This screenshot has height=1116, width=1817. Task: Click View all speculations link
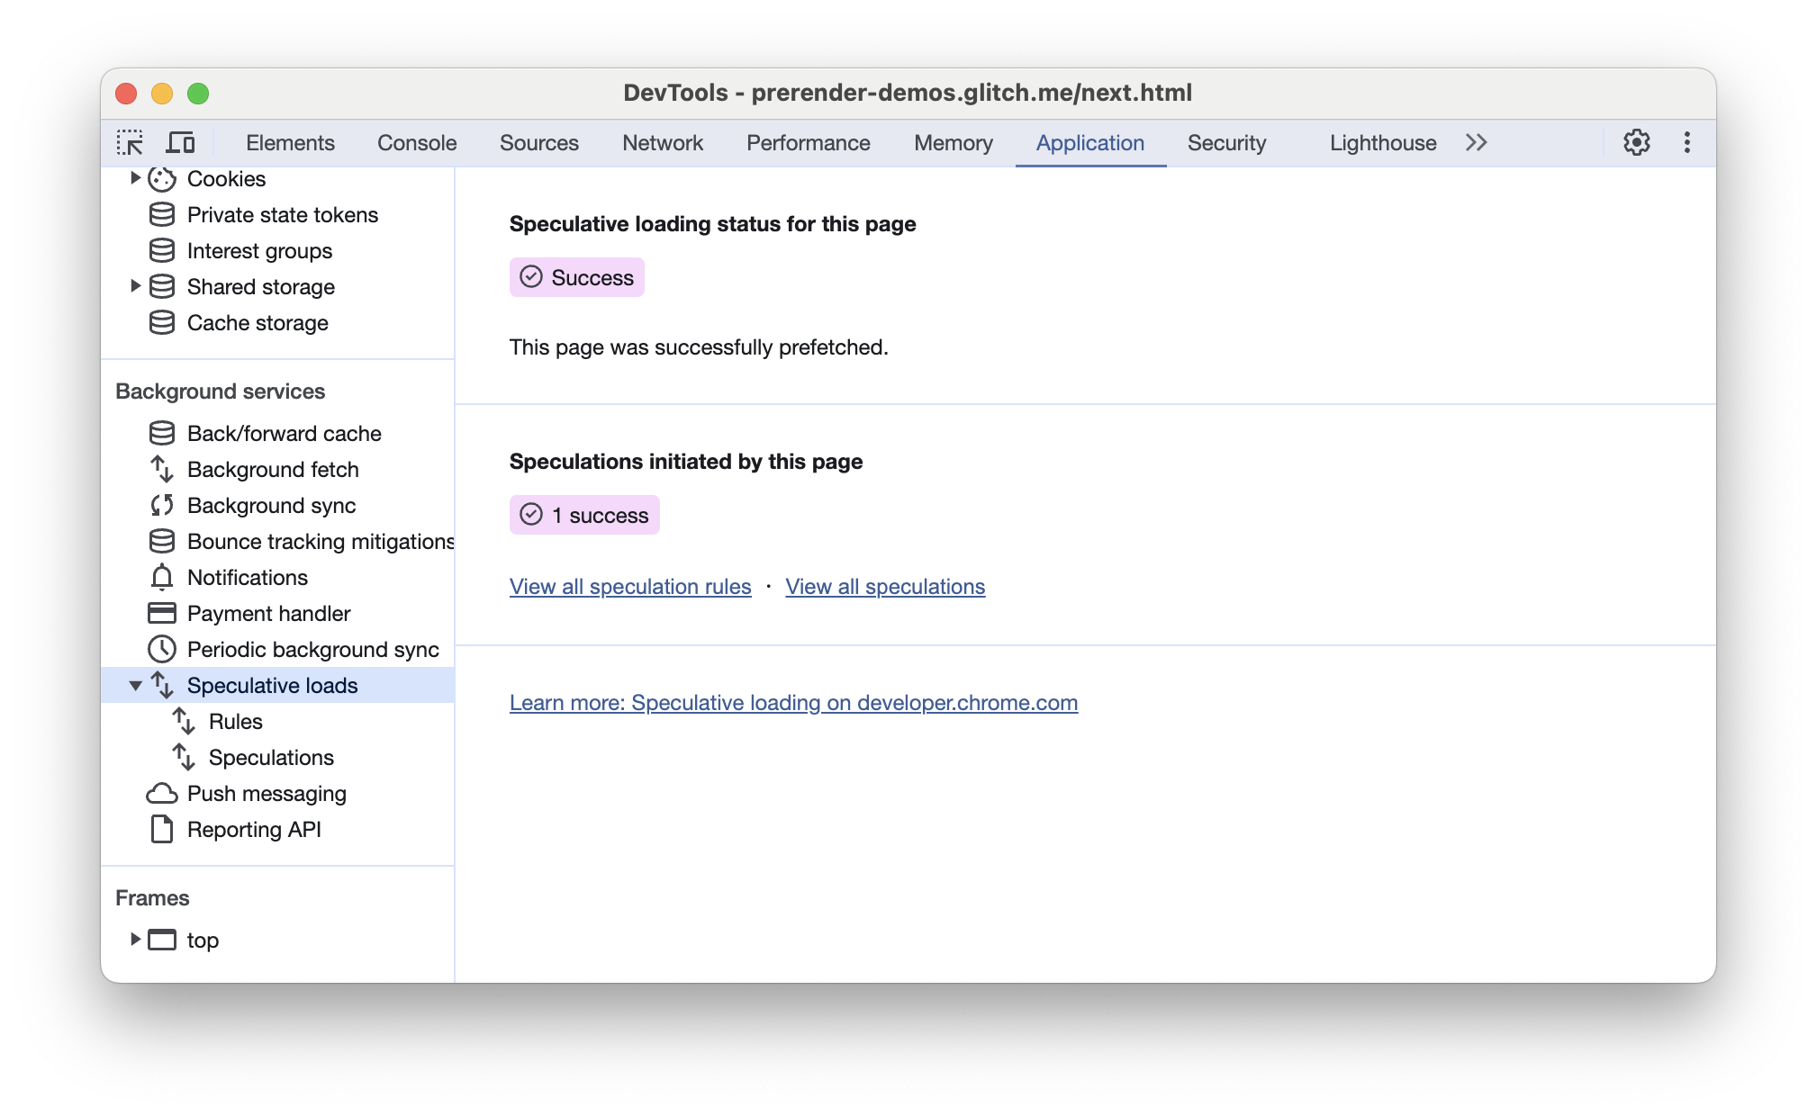[x=885, y=585]
